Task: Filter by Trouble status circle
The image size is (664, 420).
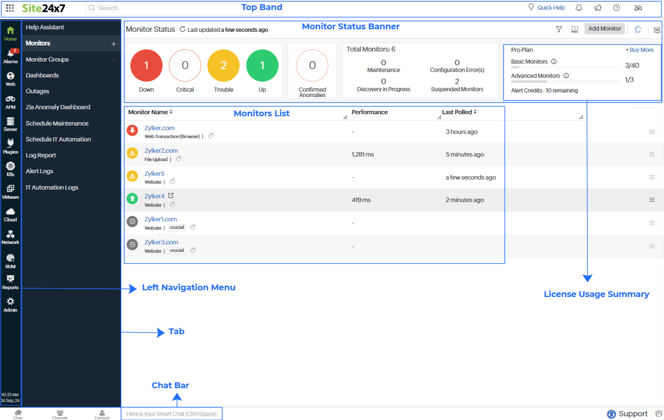Action: (x=223, y=66)
